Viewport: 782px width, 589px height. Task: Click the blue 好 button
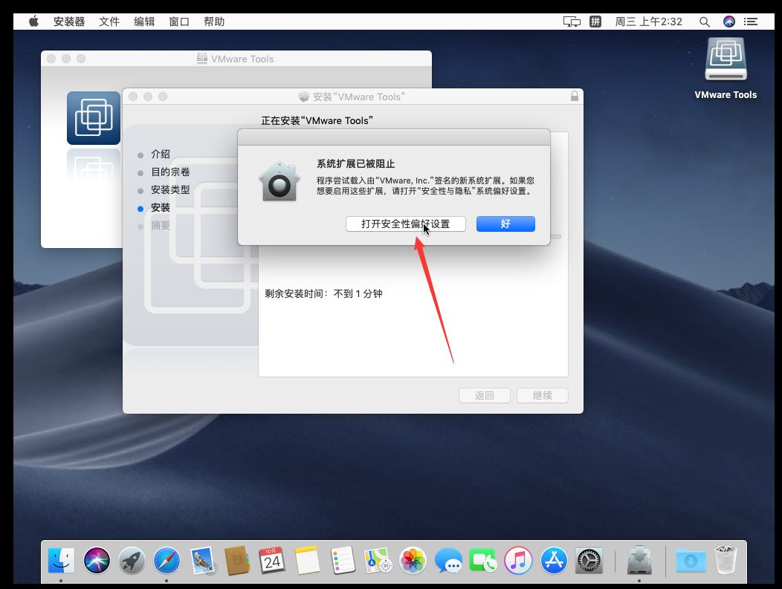505,224
